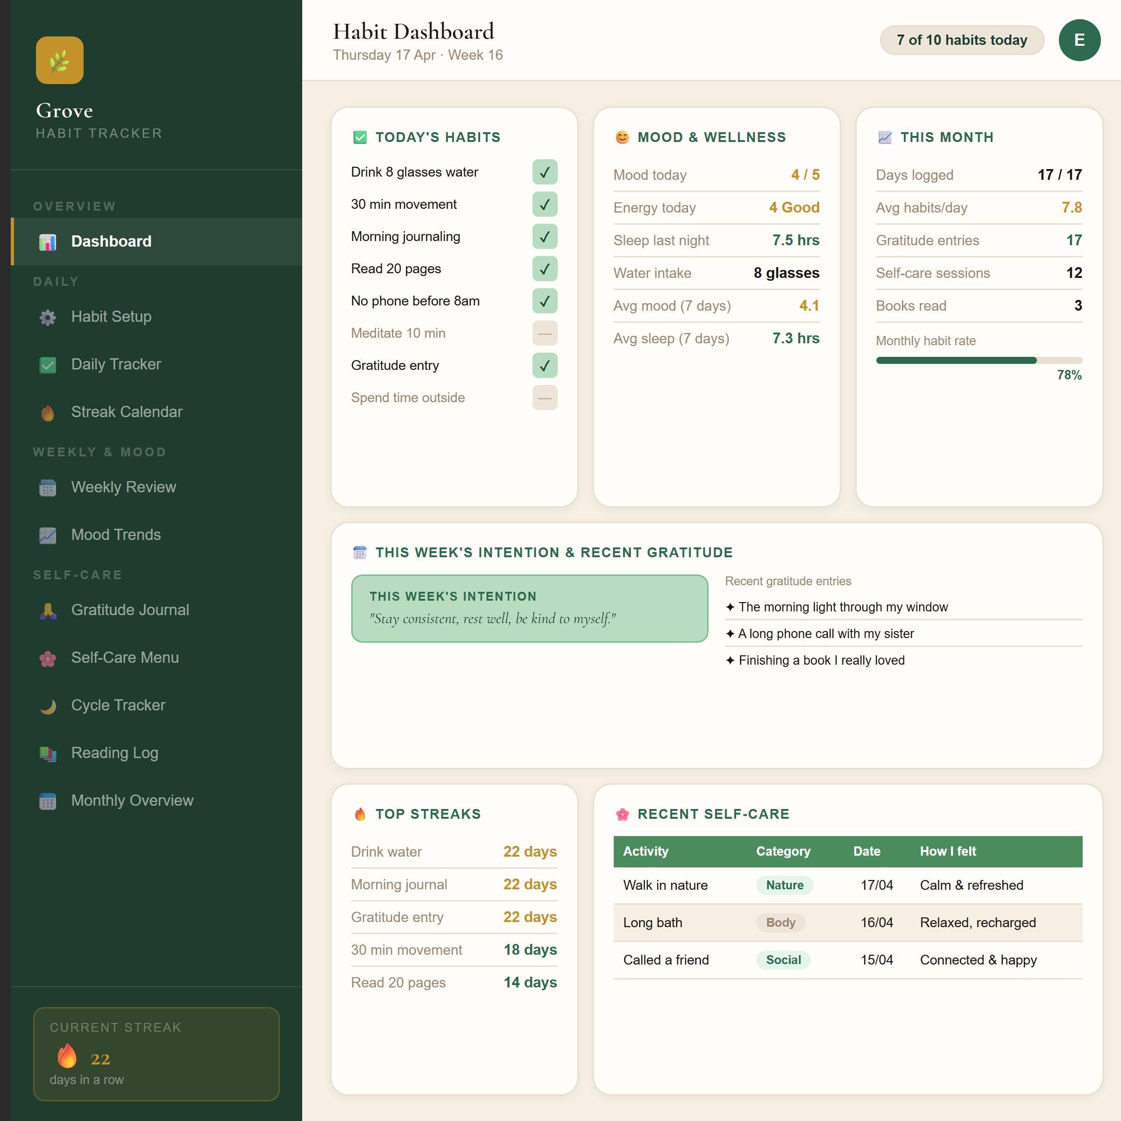Check off Spend time outside habit
The height and width of the screenshot is (1121, 1121).
point(545,397)
